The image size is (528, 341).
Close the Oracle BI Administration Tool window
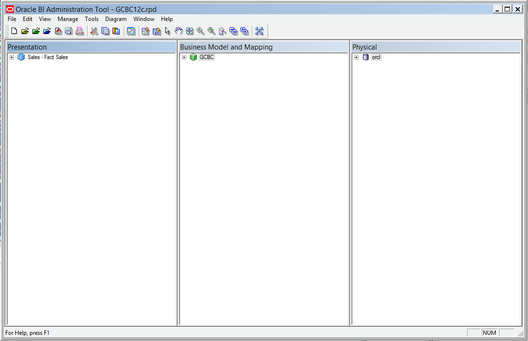point(518,9)
